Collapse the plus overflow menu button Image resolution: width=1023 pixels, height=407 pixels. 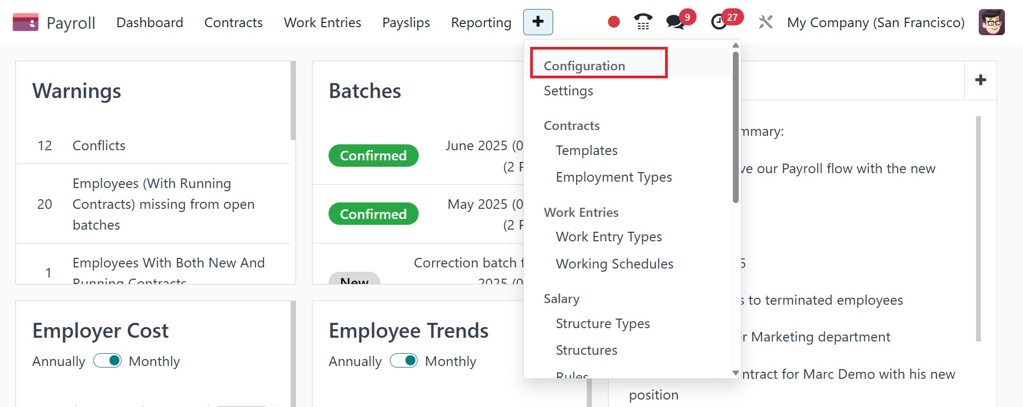538,22
